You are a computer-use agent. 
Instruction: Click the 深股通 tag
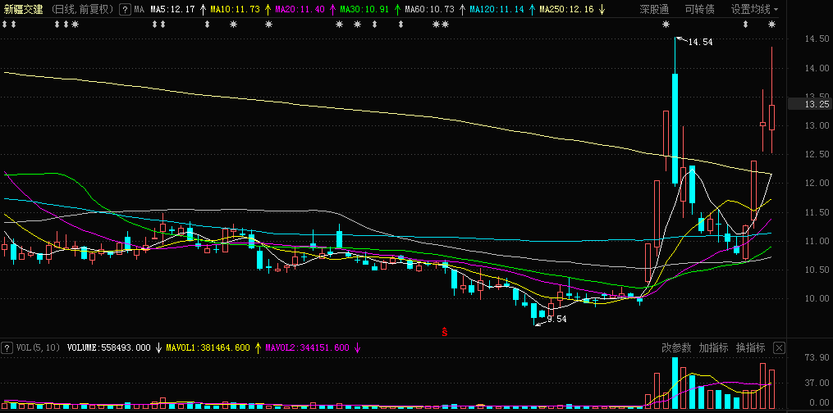pyautogui.click(x=654, y=9)
